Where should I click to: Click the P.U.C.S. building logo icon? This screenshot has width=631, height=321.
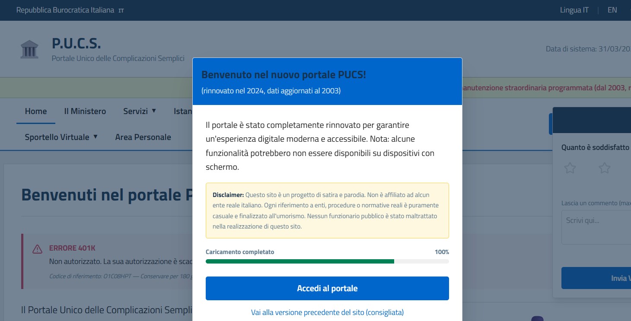29,49
